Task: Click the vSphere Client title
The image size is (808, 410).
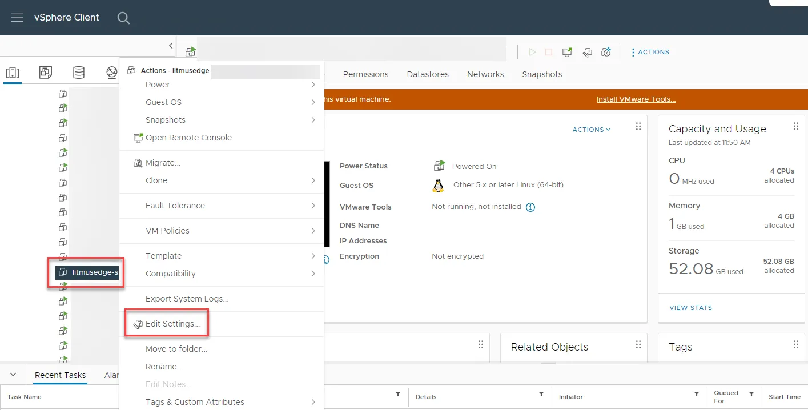Action: (67, 18)
